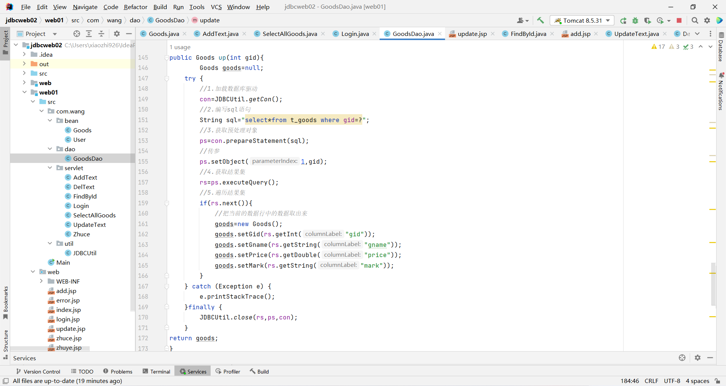The image size is (726, 386).
Task: Click the editor vertical scrollbar thumb
Action: [x=713, y=284]
